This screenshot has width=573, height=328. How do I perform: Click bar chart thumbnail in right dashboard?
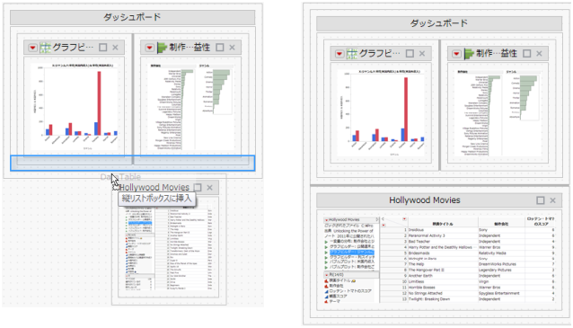pos(381,112)
